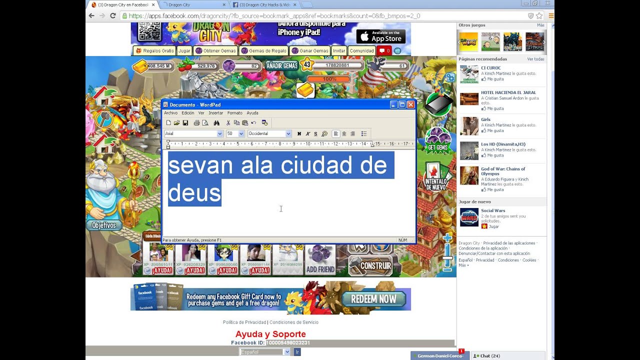Reload the browser page
The image size is (640, 360).
click(113, 15)
